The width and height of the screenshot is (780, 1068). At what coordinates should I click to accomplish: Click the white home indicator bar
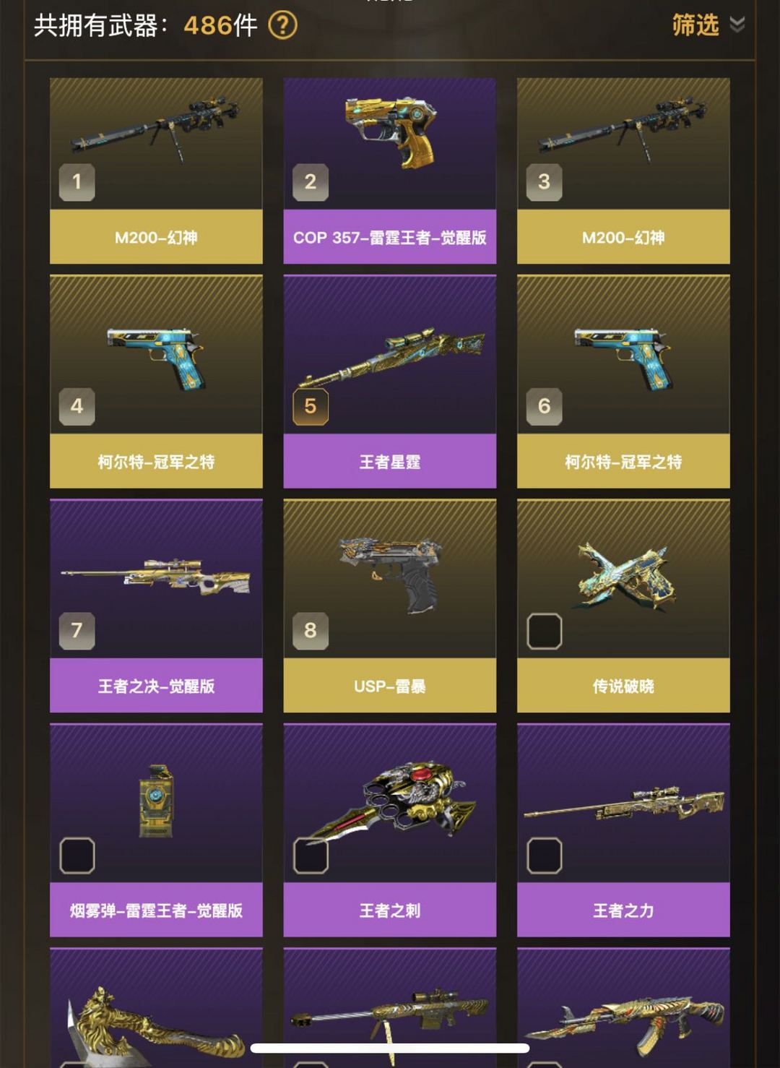point(390,1048)
